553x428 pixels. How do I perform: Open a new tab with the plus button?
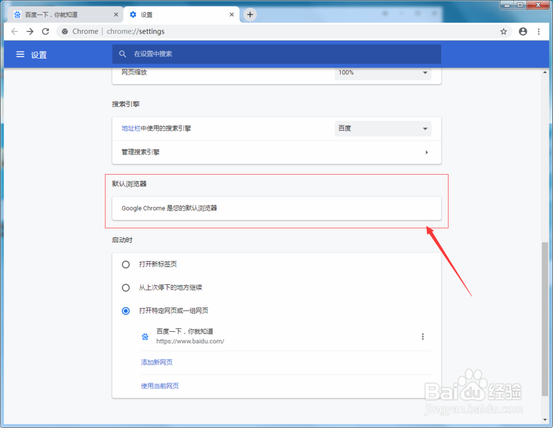[250, 14]
